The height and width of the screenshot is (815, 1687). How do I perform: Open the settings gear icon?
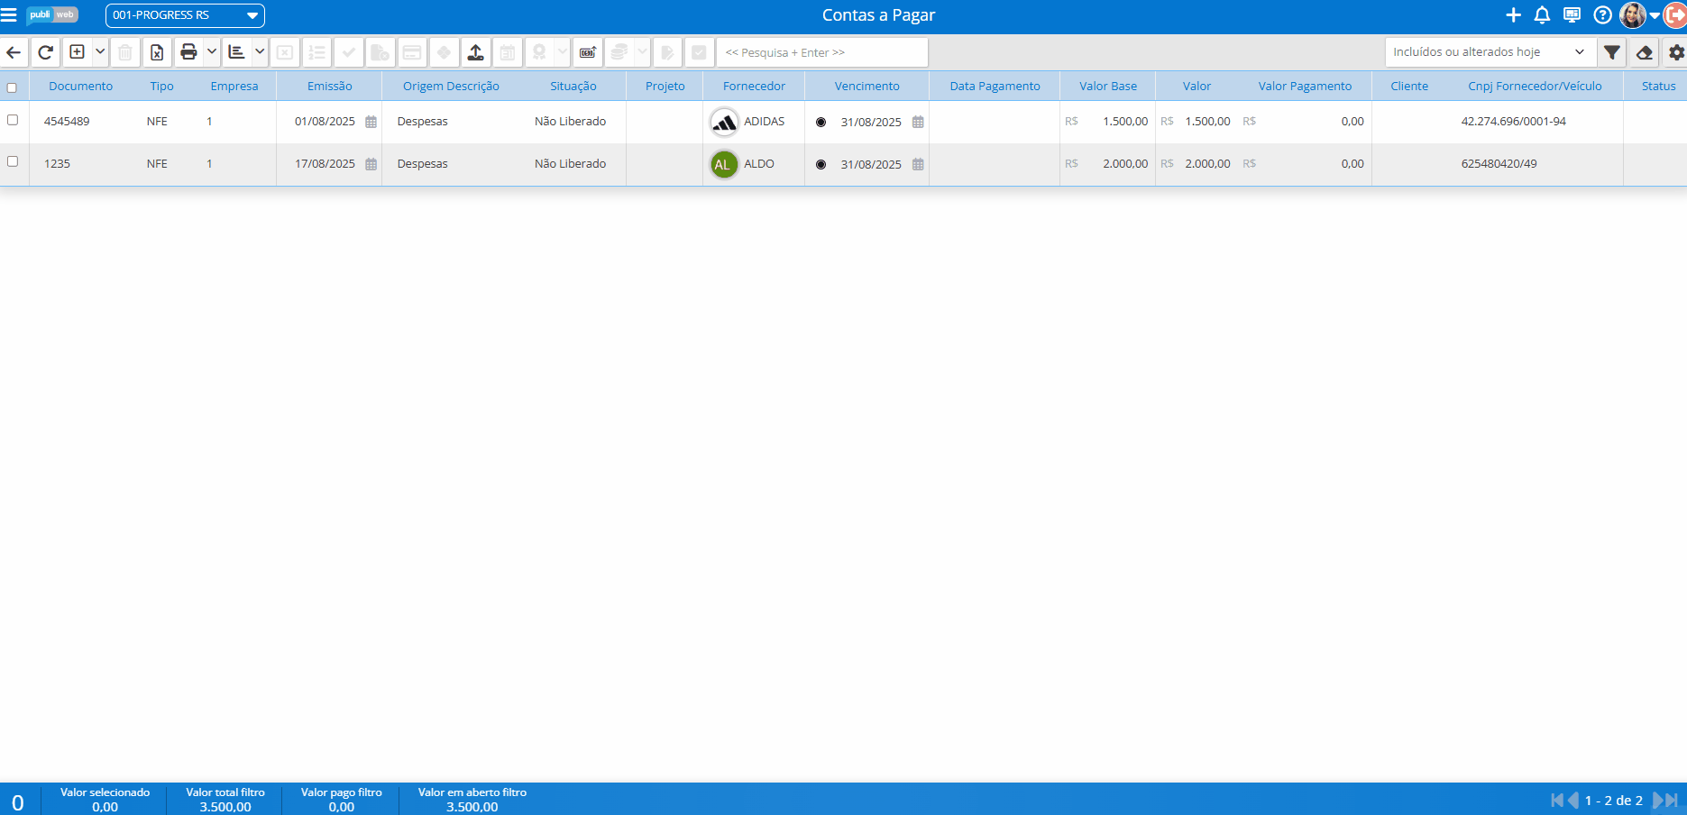1675,52
